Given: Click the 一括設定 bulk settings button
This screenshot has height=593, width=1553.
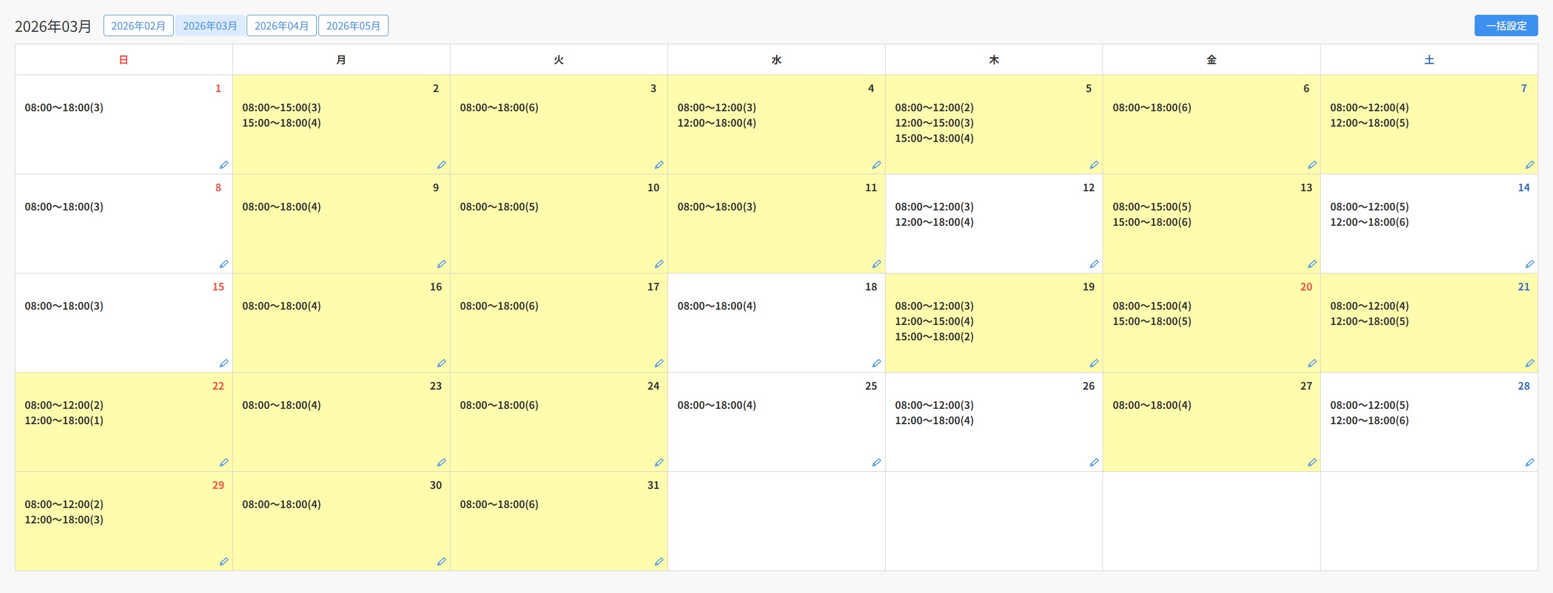Looking at the screenshot, I should [x=1505, y=26].
